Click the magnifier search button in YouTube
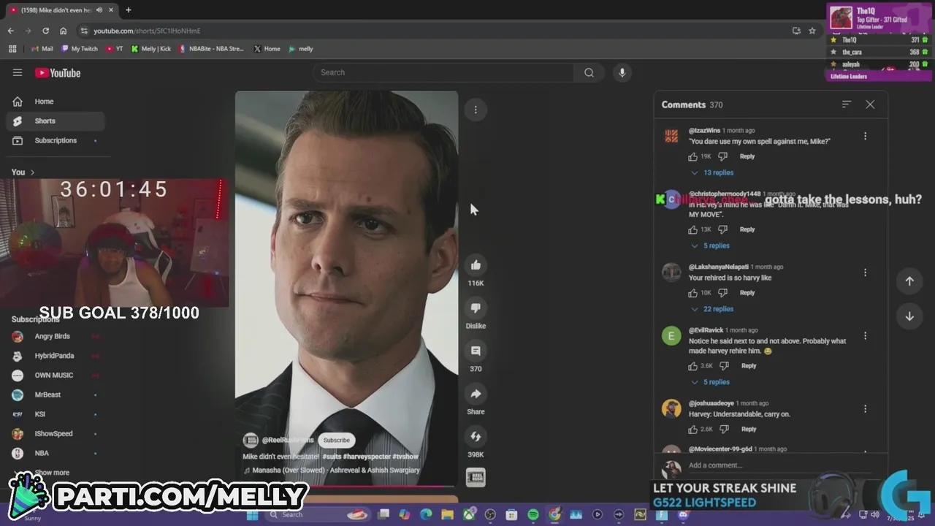 pos(589,72)
